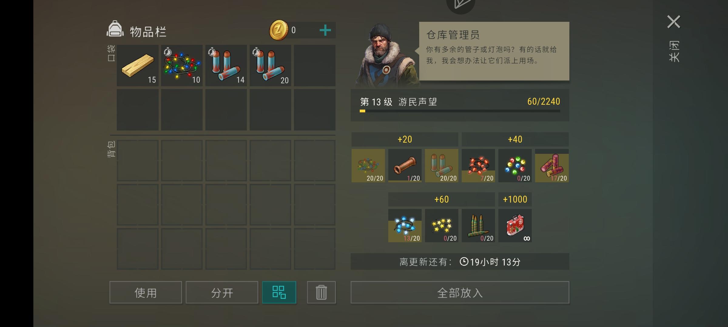Toggle the inventory sort grid button
The height and width of the screenshot is (327, 728).
279,292
